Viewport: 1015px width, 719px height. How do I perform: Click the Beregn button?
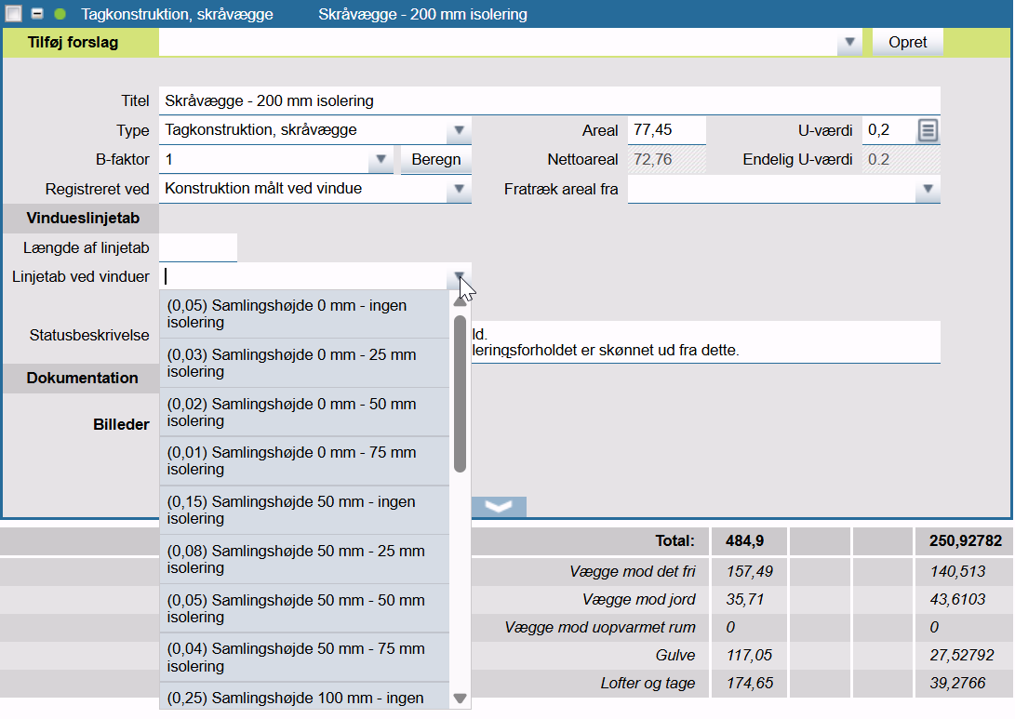pos(436,160)
